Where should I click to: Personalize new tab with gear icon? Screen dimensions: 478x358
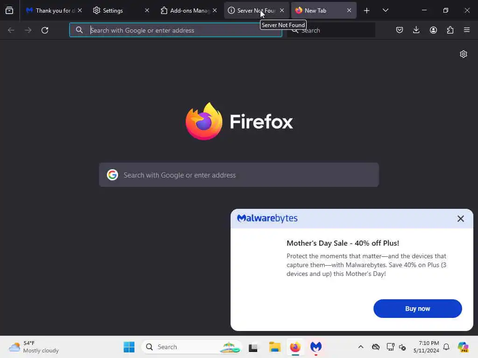tap(464, 54)
